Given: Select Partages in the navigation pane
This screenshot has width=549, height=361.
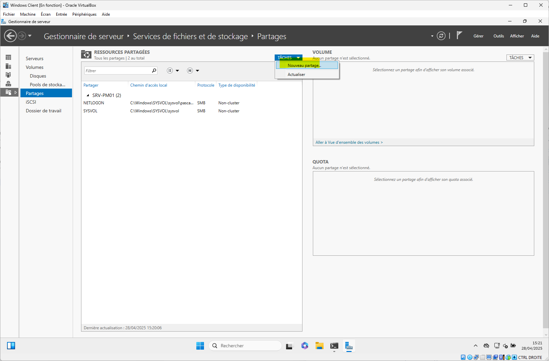Looking at the screenshot, I should click(46, 93).
